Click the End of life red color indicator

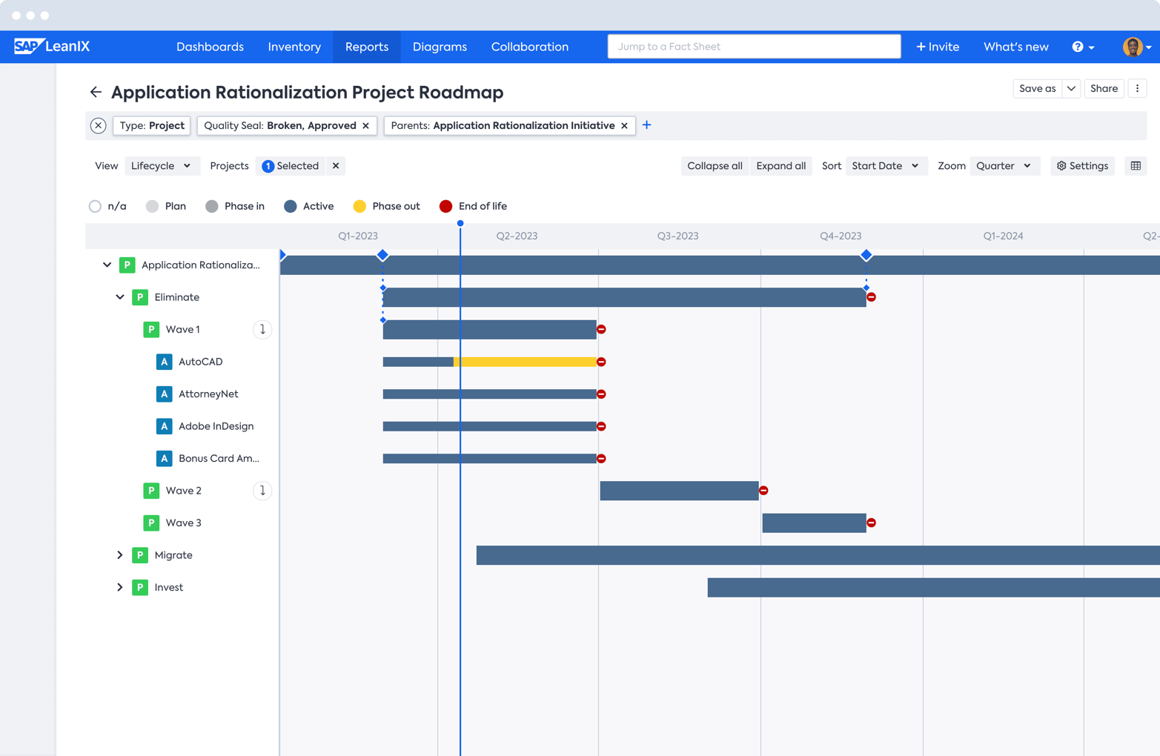[x=445, y=207]
